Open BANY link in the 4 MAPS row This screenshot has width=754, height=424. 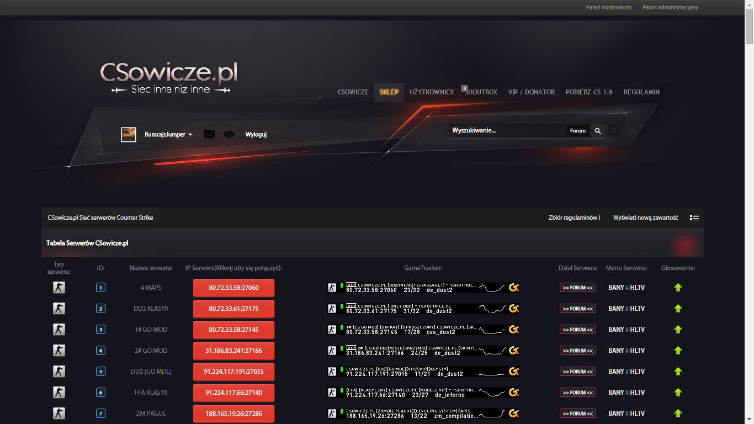point(616,288)
